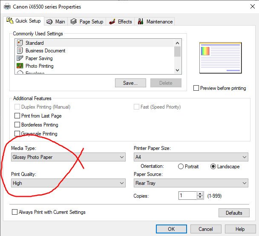This screenshot has width=259, height=236.
Task: Check Always Print with Current Settings
Action: [14, 212]
